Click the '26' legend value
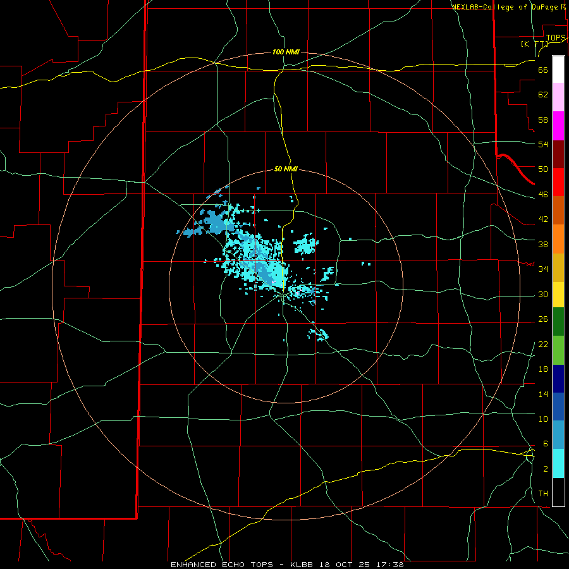Screen dimensions: 569x569 point(543,319)
